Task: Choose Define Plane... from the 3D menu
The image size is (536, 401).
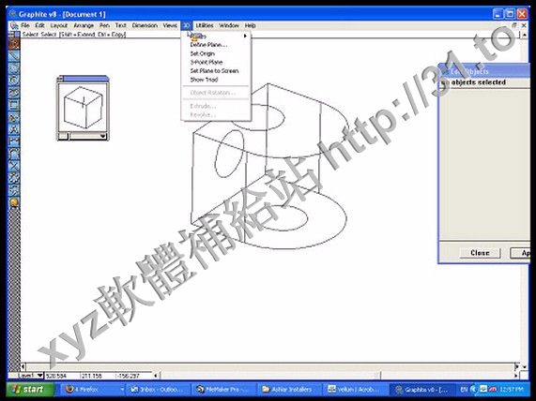Action: pos(217,45)
